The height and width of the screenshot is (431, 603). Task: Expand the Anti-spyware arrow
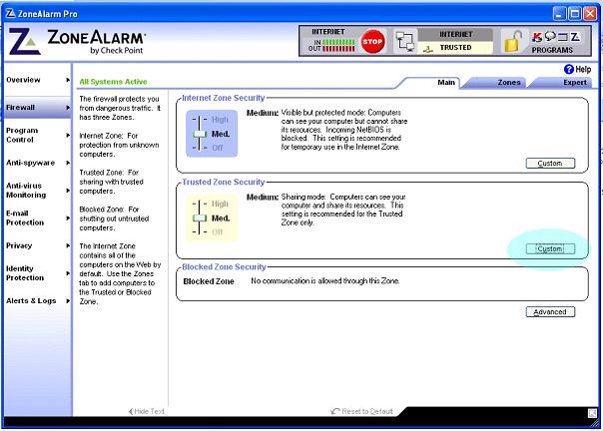click(x=68, y=163)
